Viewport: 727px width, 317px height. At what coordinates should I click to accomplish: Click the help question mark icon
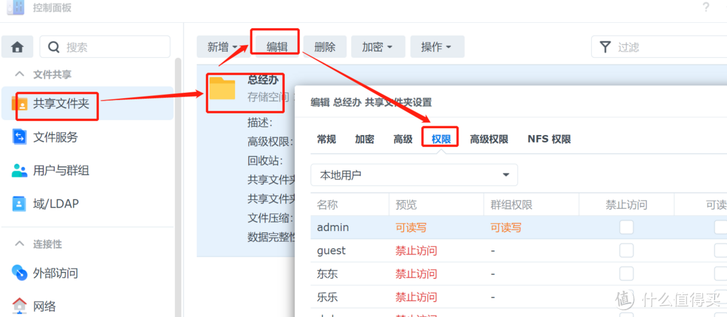pos(705,7)
